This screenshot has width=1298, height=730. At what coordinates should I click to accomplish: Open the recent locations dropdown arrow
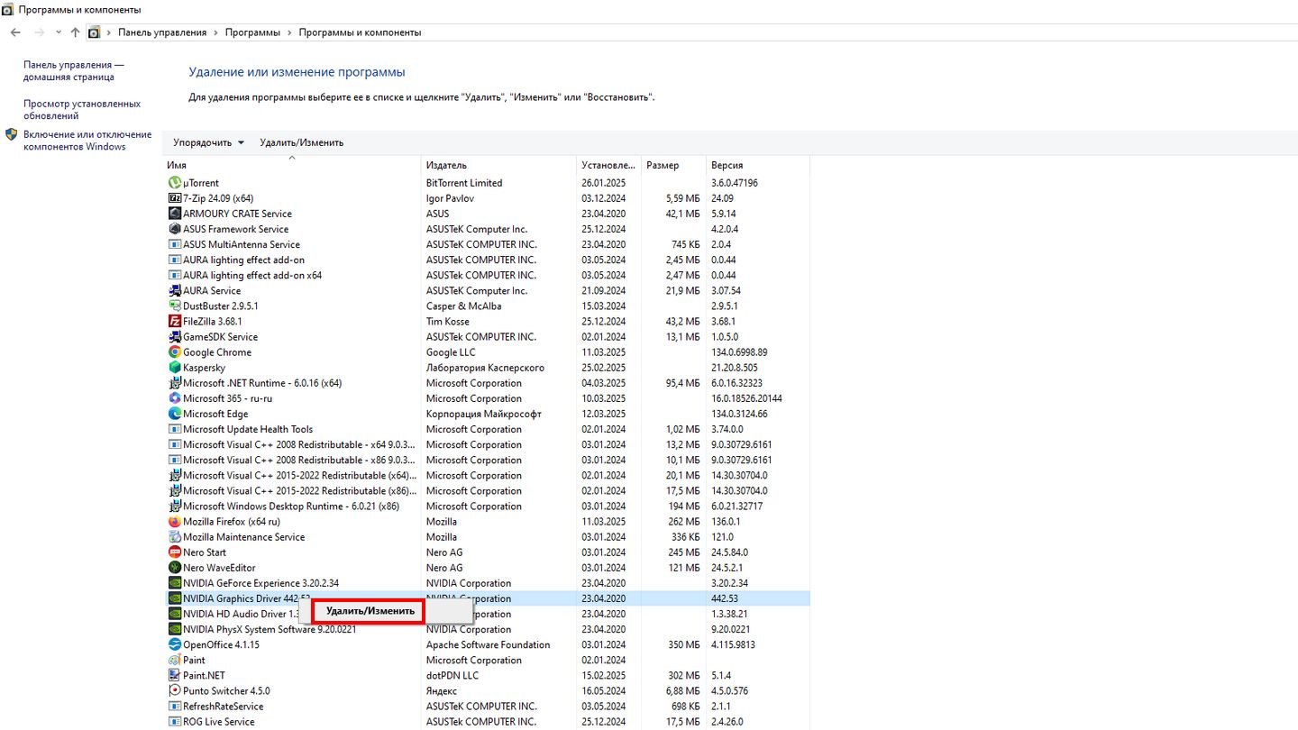(x=59, y=32)
